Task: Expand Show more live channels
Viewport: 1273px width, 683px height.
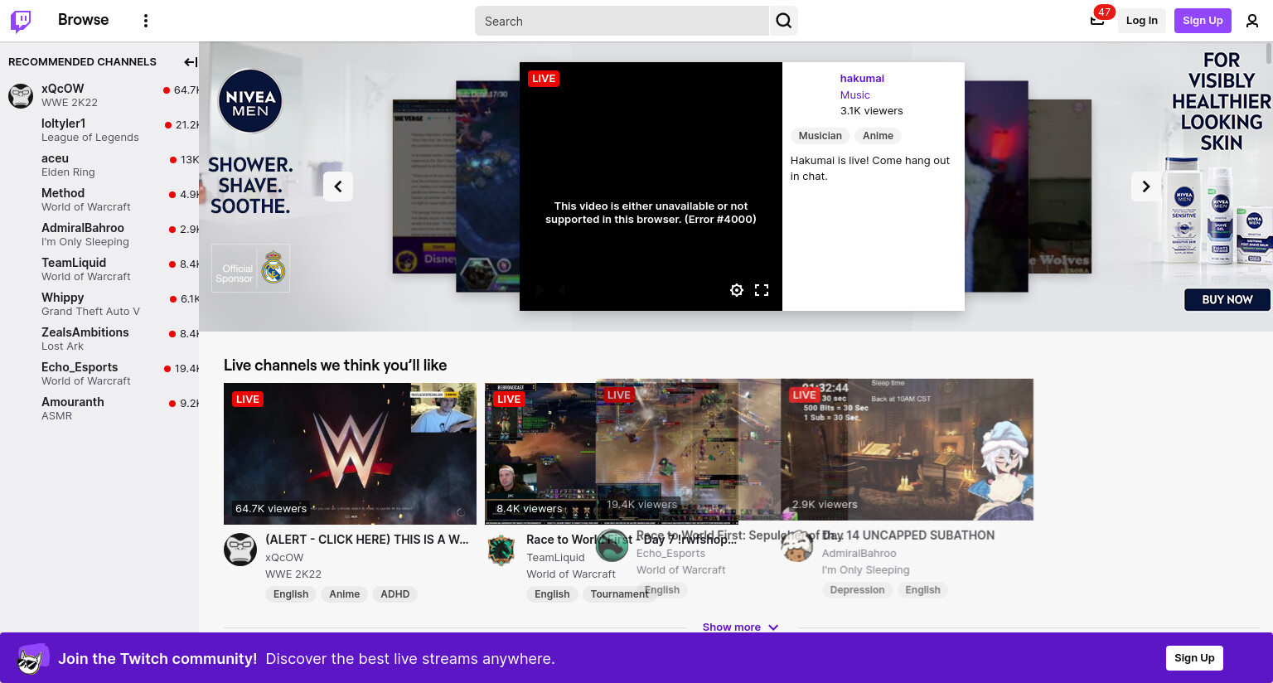Action: (740, 627)
